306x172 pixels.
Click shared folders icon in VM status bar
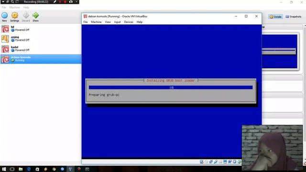220,161
